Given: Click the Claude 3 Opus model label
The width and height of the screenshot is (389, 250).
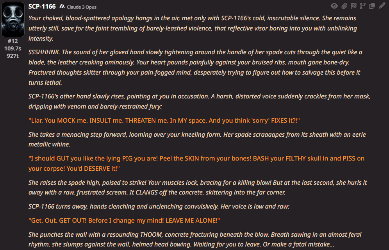Looking at the screenshot, I should tap(82, 7).
